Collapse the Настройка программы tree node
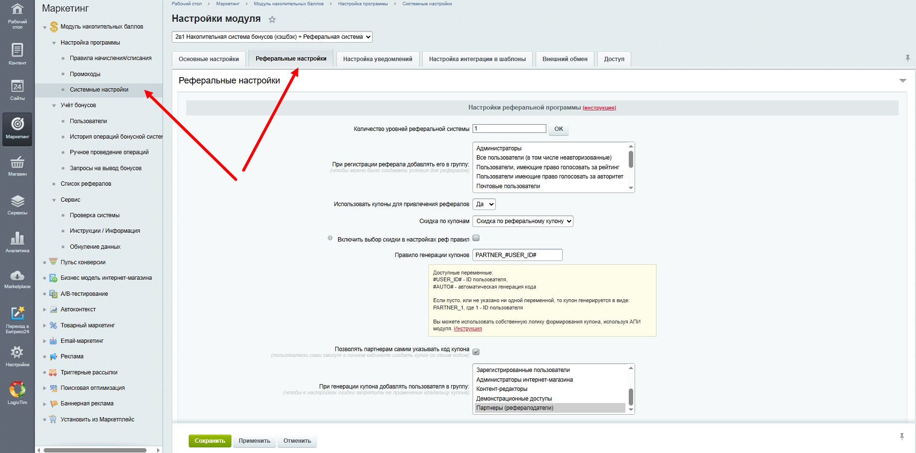916x453 pixels. coord(54,43)
